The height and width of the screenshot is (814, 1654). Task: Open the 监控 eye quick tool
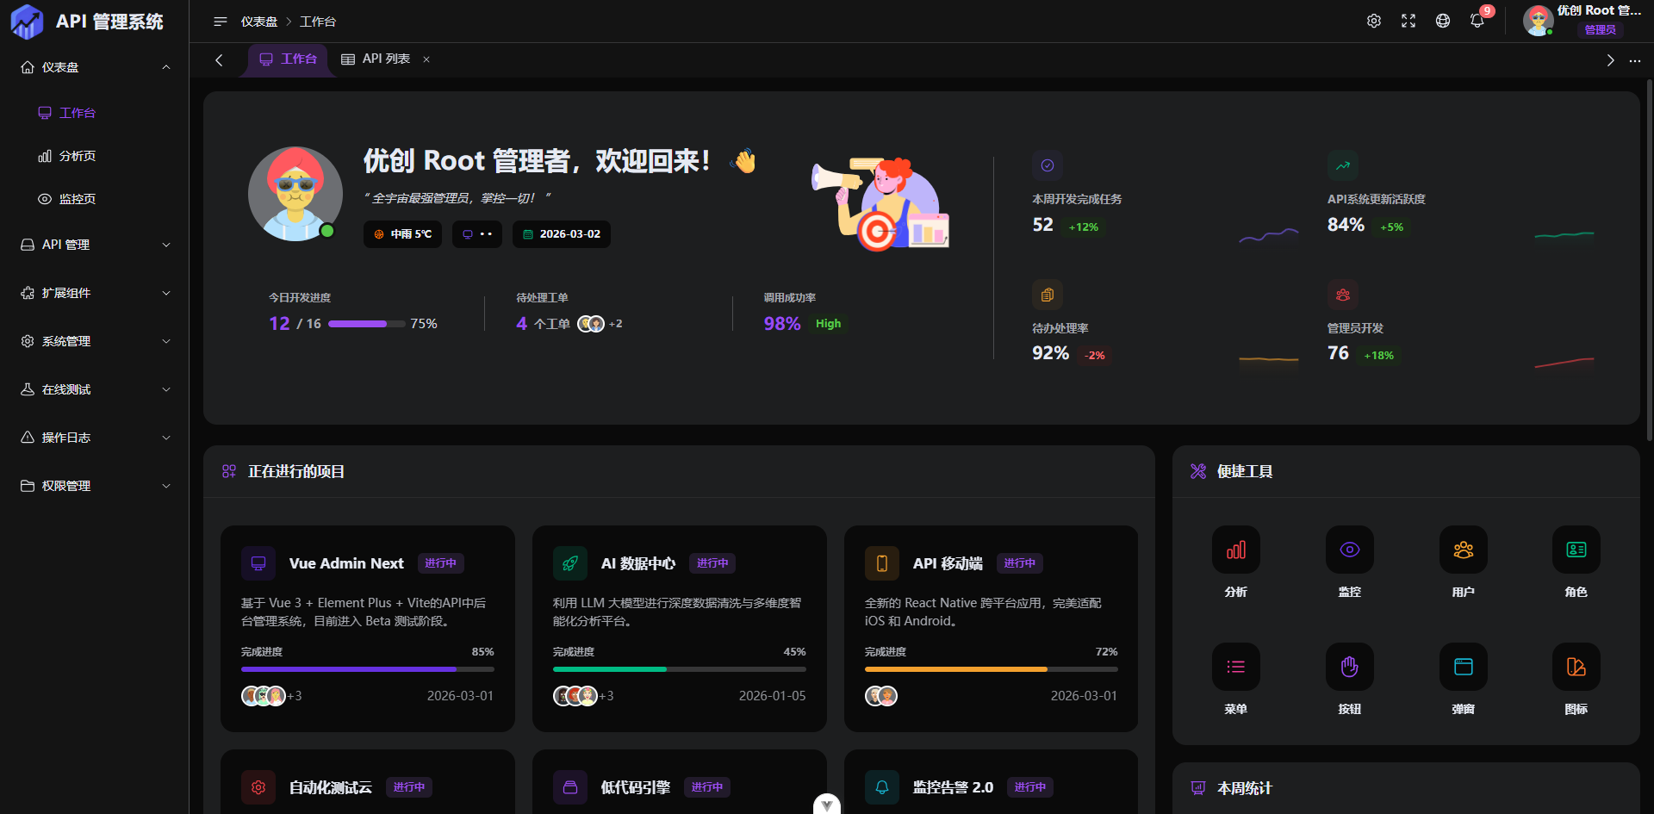tap(1349, 550)
